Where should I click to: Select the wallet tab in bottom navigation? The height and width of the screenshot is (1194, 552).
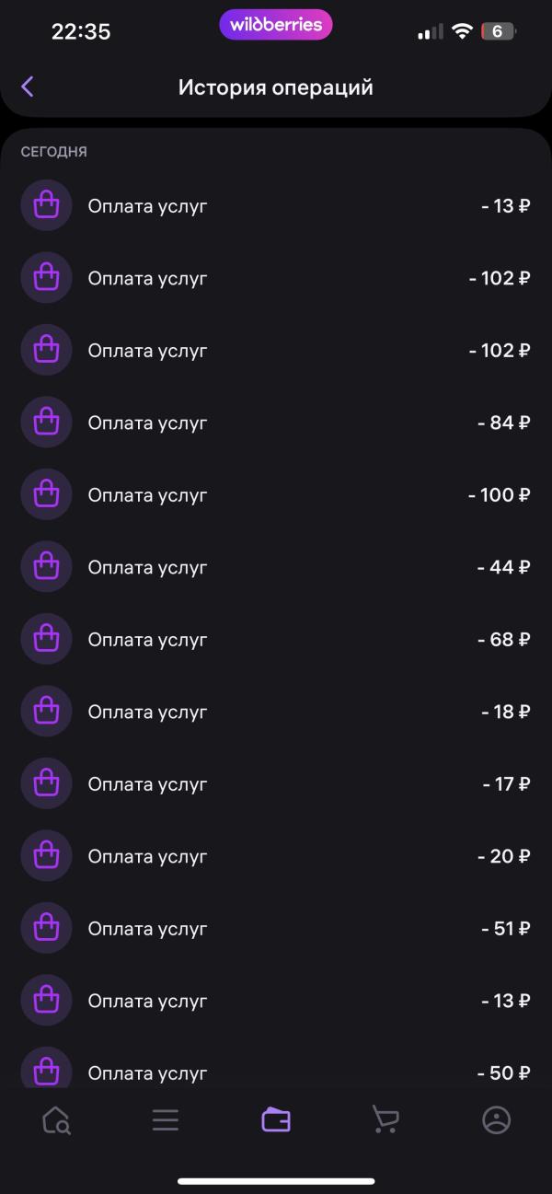pos(276,1119)
